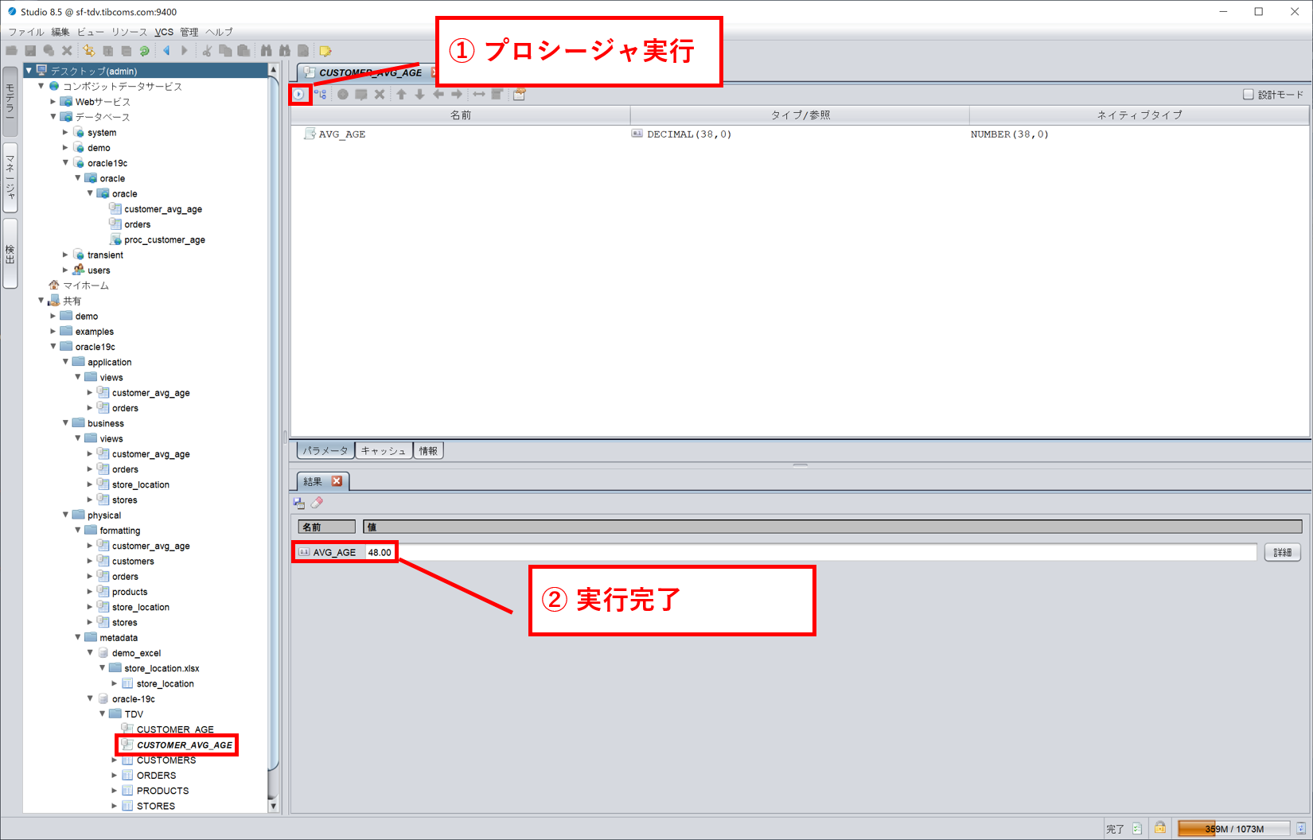Viewport: 1313px width, 840px height.
Task: Select マイホーム in the tree
Action: (86, 286)
